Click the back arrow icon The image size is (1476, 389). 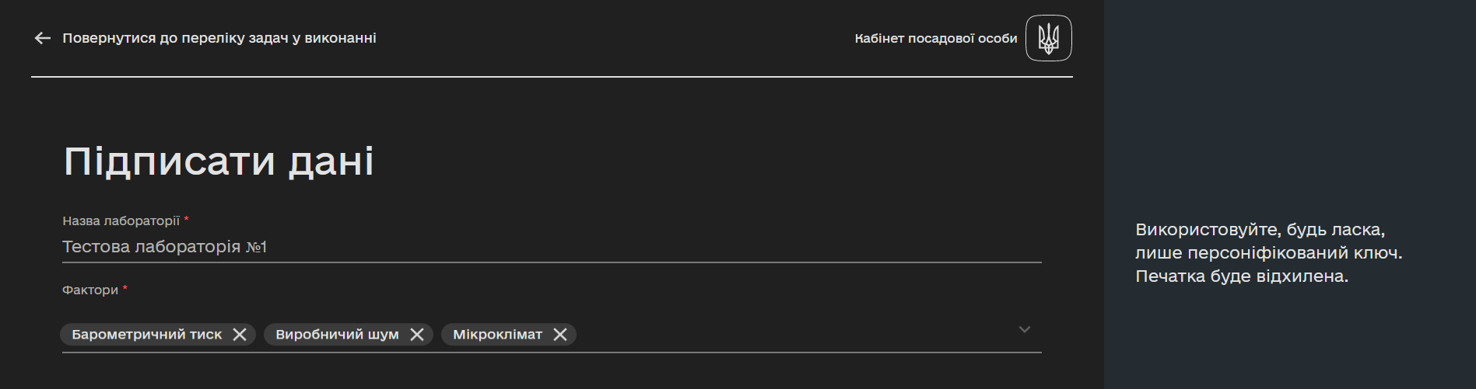(x=43, y=38)
